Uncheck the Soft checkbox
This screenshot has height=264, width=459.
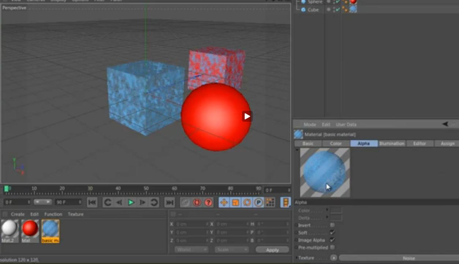tap(332, 233)
